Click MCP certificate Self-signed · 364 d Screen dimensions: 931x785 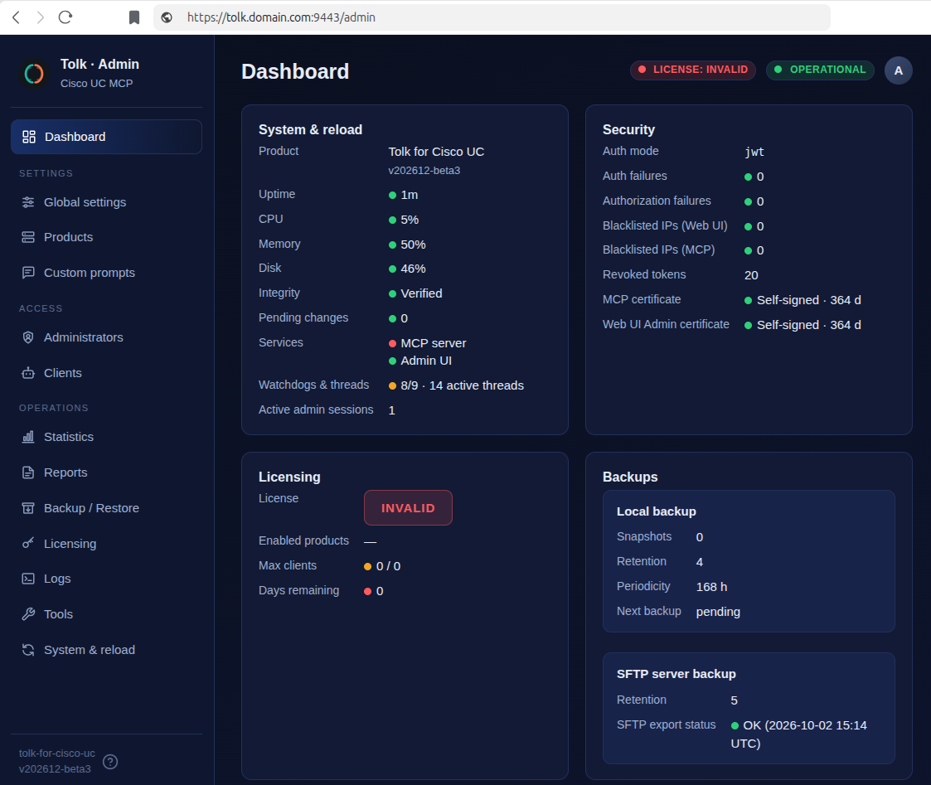click(x=803, y=300)
